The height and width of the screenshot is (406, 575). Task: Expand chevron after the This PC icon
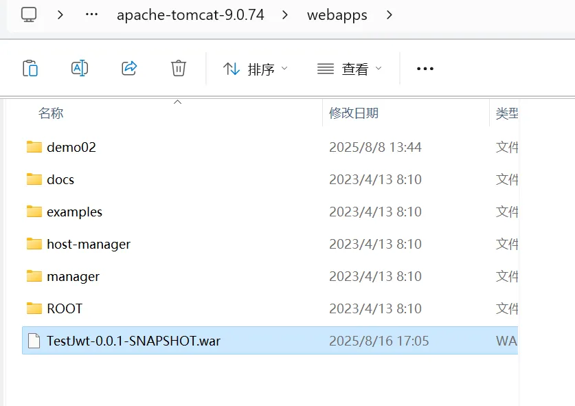coord(61,14)
